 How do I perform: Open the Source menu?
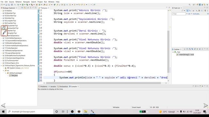click(11, 2)
